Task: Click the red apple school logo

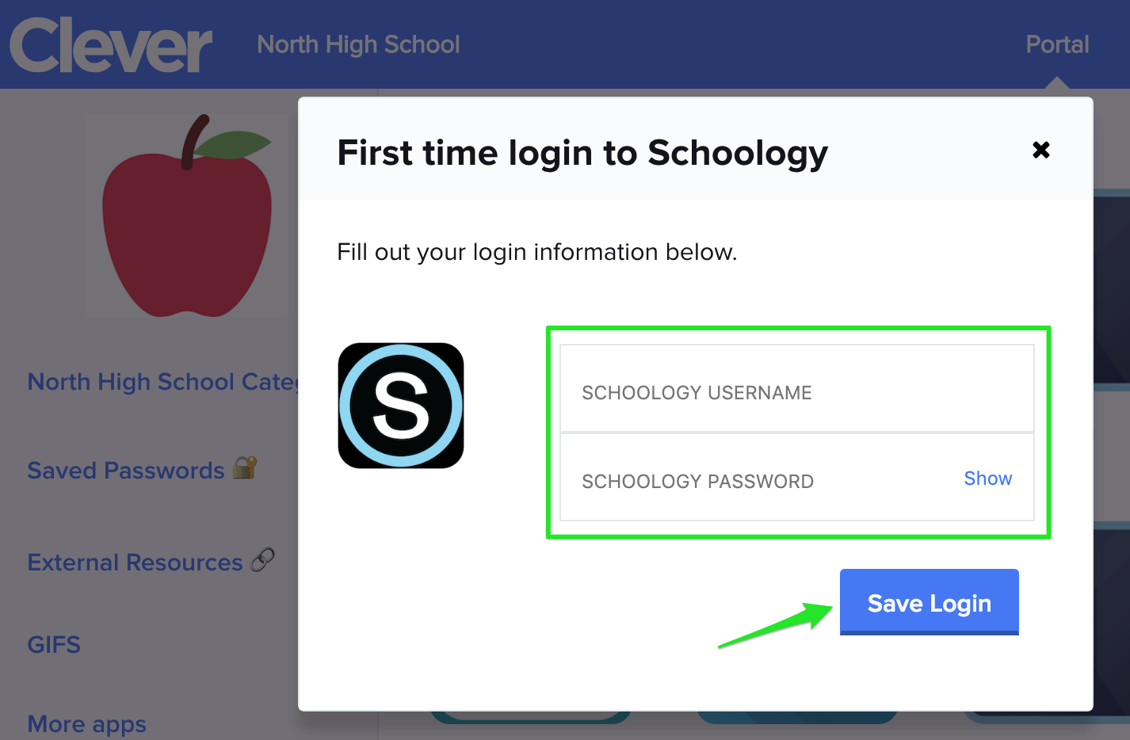Action: tap(188, 218)
